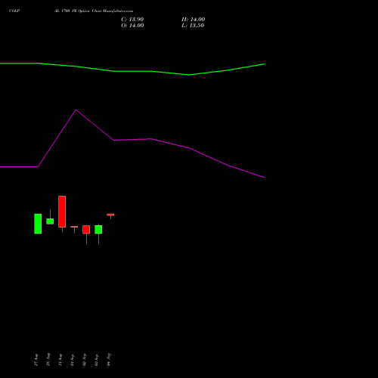The width and height of the screenshot is (378, 378).
Task: Click the lowest dip of the green line
Action: pos(189,75)
